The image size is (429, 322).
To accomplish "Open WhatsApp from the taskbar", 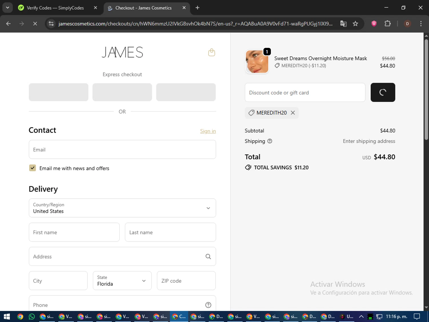I will coord(32,317).
